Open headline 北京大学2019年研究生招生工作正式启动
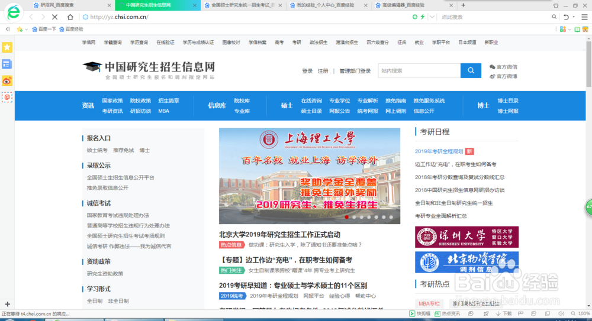The image size is (592, 321). tap(280, 235)
